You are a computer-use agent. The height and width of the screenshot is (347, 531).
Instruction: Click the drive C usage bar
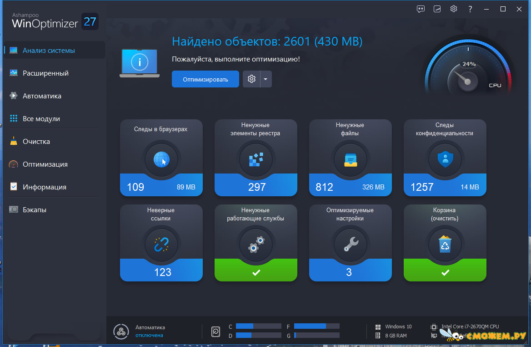pyautogui.click(x=258, y=327)
